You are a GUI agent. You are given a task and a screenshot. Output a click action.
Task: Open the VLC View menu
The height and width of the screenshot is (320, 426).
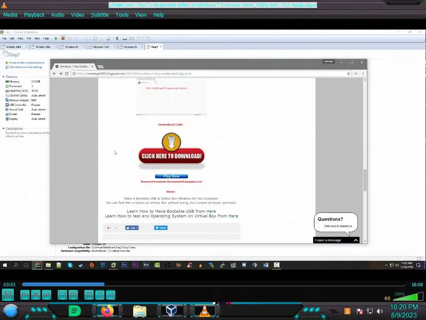141,15
